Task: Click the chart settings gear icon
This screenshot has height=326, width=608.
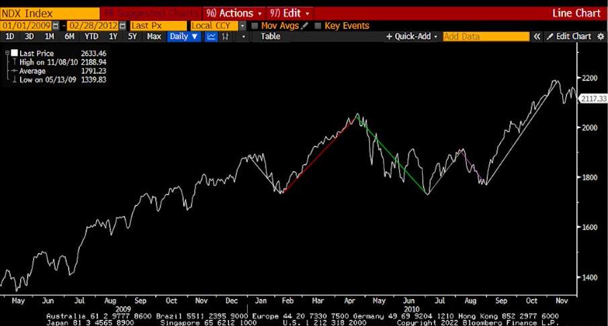Action: [x=601, y=36]
